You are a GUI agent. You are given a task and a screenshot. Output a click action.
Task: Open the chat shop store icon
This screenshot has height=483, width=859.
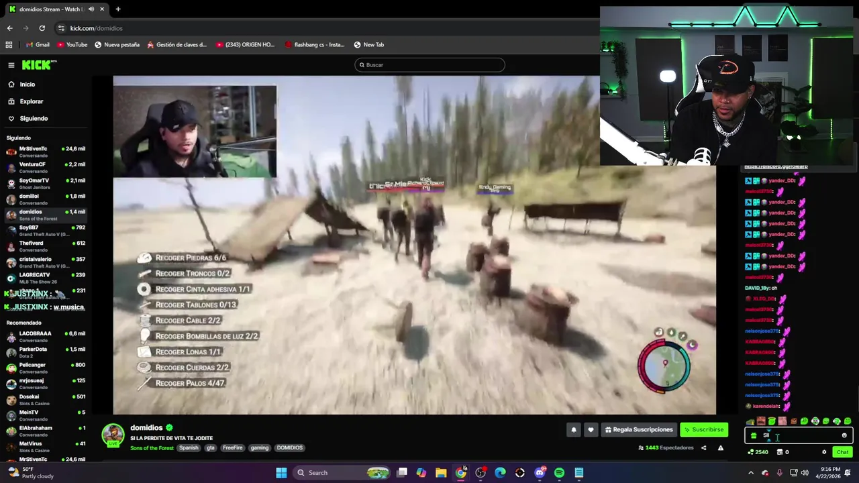pyautogui.click(x=779, y=452)
